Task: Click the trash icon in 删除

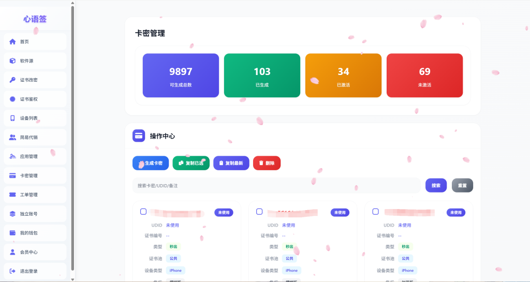Action: pos(261,163)
